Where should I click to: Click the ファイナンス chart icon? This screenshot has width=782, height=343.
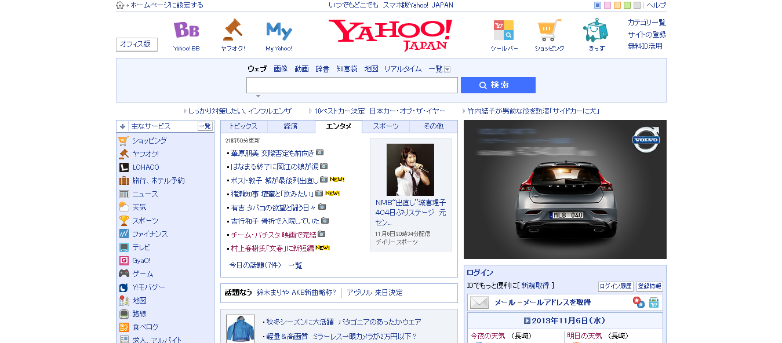[x=123, y=233]
